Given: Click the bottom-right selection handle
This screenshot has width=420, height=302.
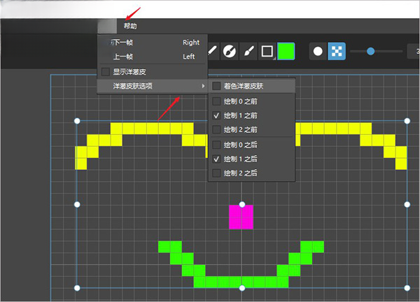Looking at the screenshot, I should (407, 288).
